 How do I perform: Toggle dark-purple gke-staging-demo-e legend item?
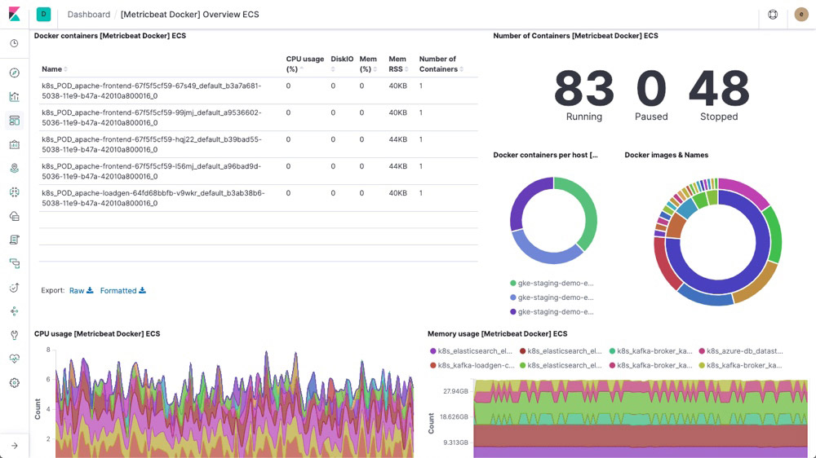click(x=552, y=312)
